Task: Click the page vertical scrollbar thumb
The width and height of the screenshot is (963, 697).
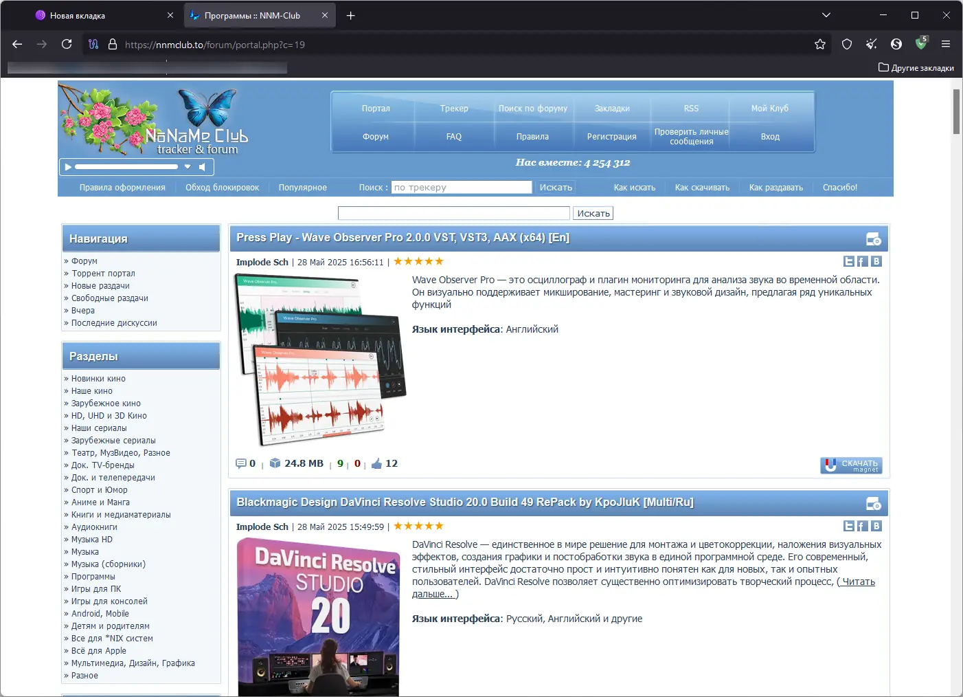Action: [x=956, y=111]
